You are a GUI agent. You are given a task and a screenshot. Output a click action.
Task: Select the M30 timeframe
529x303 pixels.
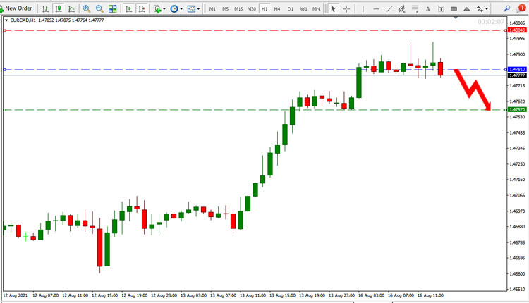[251, 9]
